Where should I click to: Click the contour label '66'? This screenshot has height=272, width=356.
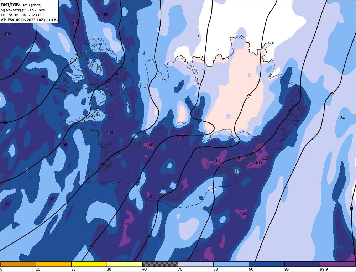[6, 122]
